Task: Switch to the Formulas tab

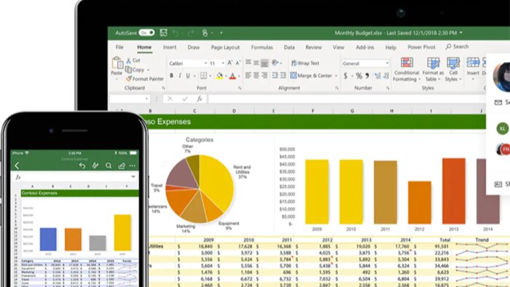Action: (262, 47)
